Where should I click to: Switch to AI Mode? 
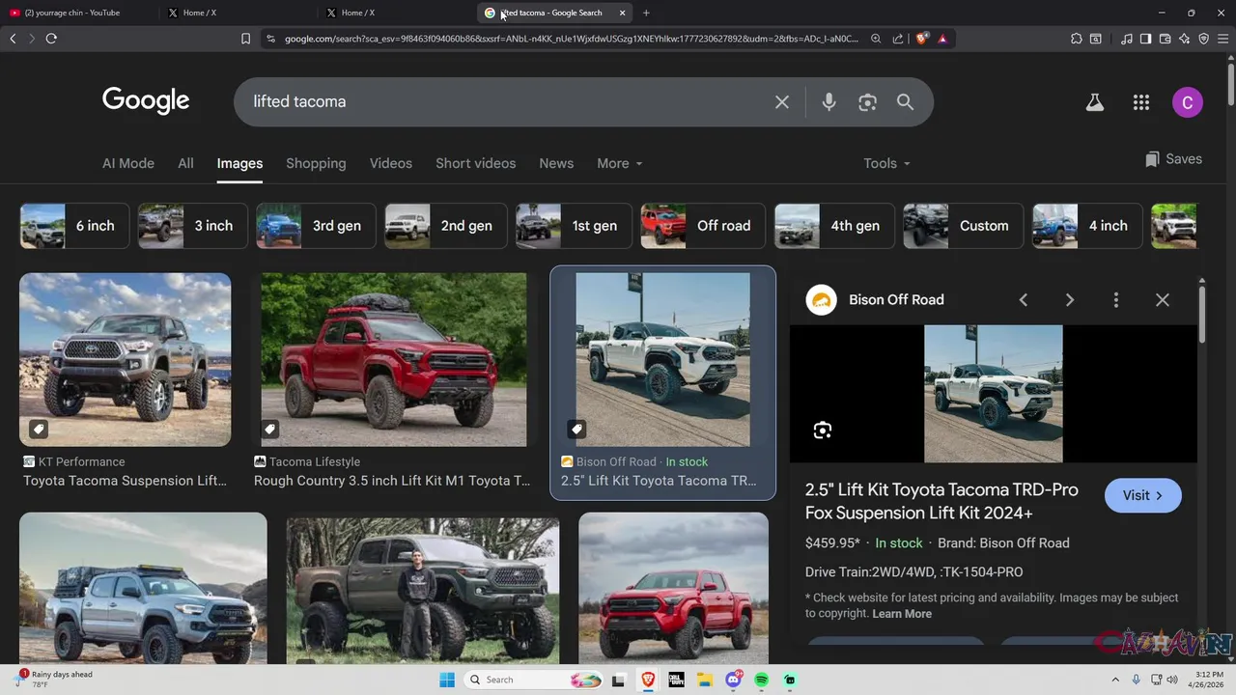click(x=128, y=164)
